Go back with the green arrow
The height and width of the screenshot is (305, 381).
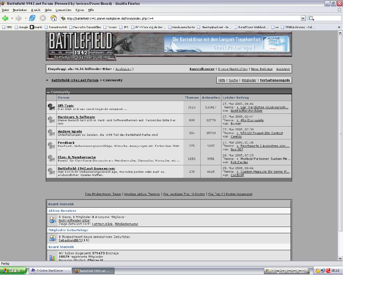5,18
